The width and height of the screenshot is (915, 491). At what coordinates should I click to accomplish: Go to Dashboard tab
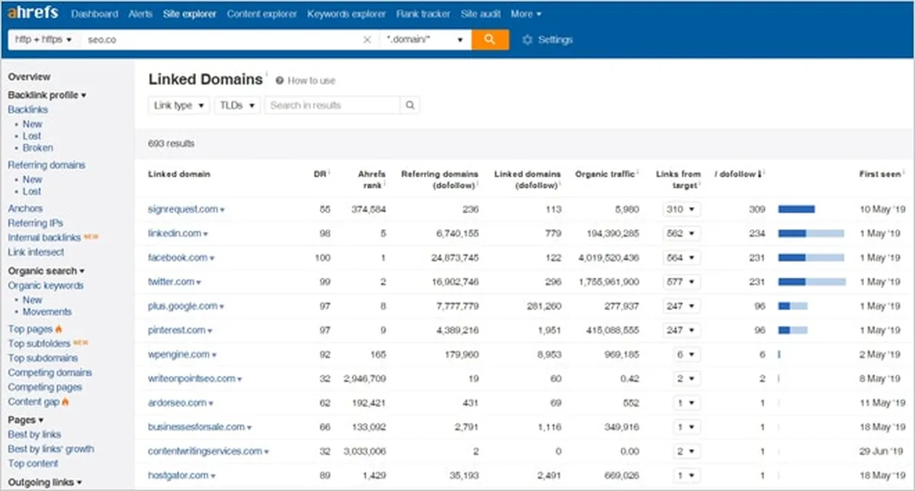coord(95,14)
